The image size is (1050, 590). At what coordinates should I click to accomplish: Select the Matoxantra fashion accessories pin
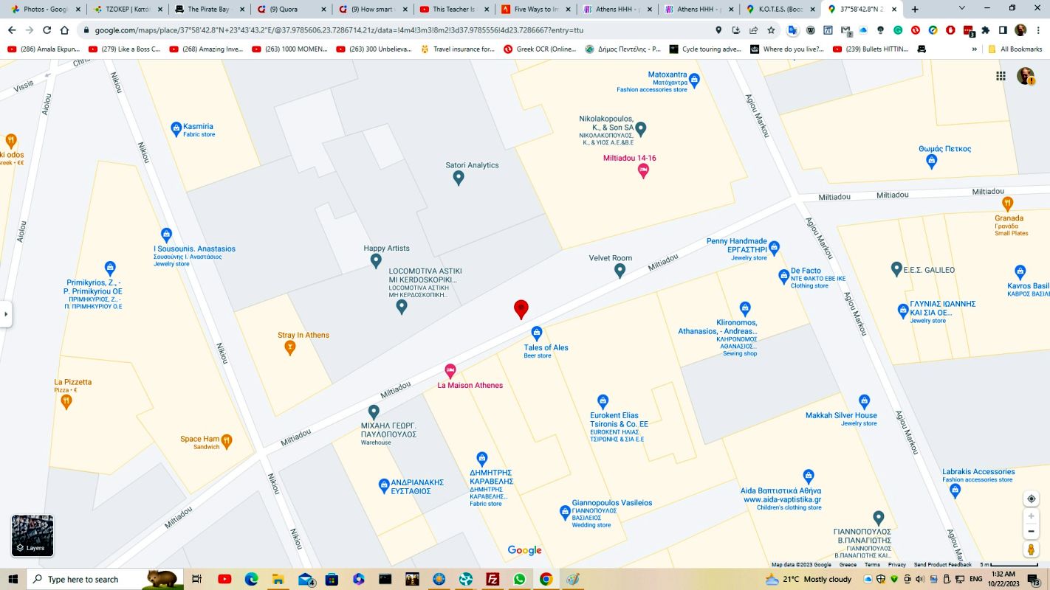coord(694,80)
